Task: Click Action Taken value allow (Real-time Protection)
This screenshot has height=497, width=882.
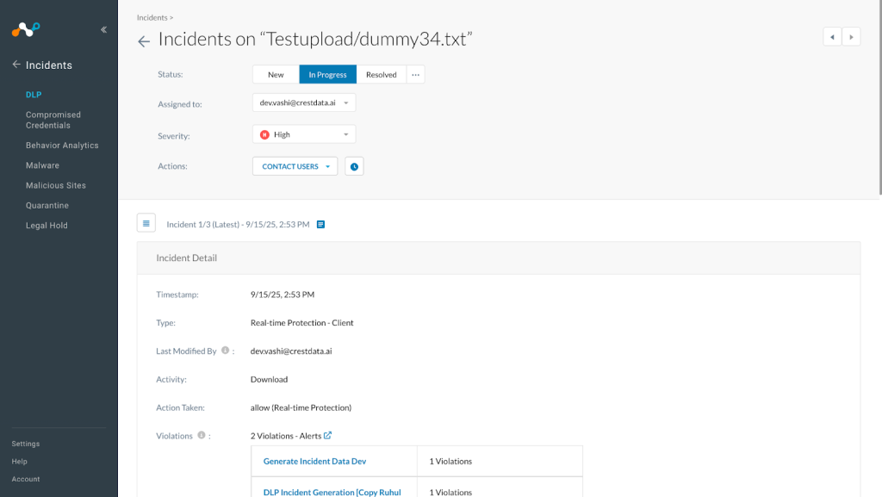Action: tap(301, 407)
